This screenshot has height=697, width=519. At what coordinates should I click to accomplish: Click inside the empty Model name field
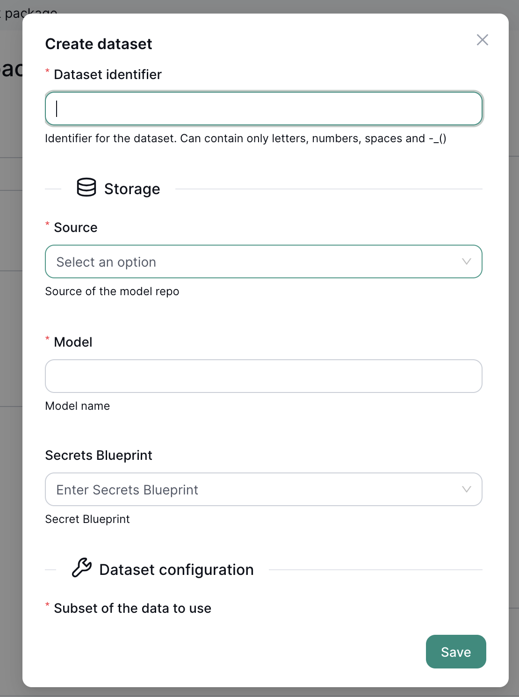pyautogui.click(x=263, y=376)
